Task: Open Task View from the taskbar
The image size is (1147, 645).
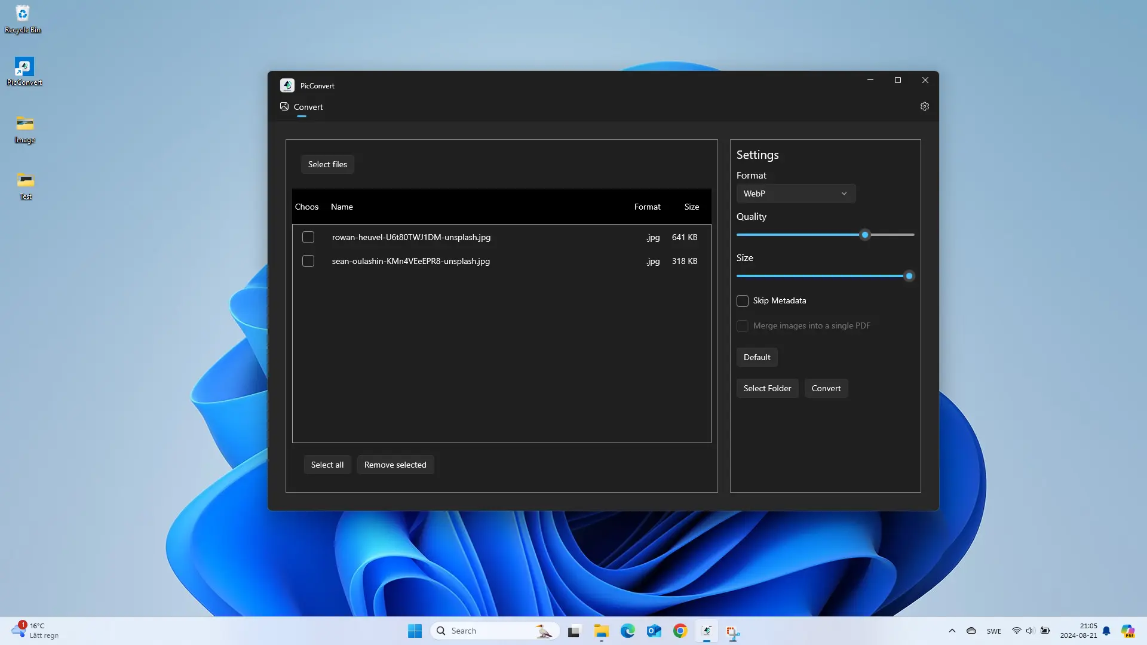Action: click(574, 631)
